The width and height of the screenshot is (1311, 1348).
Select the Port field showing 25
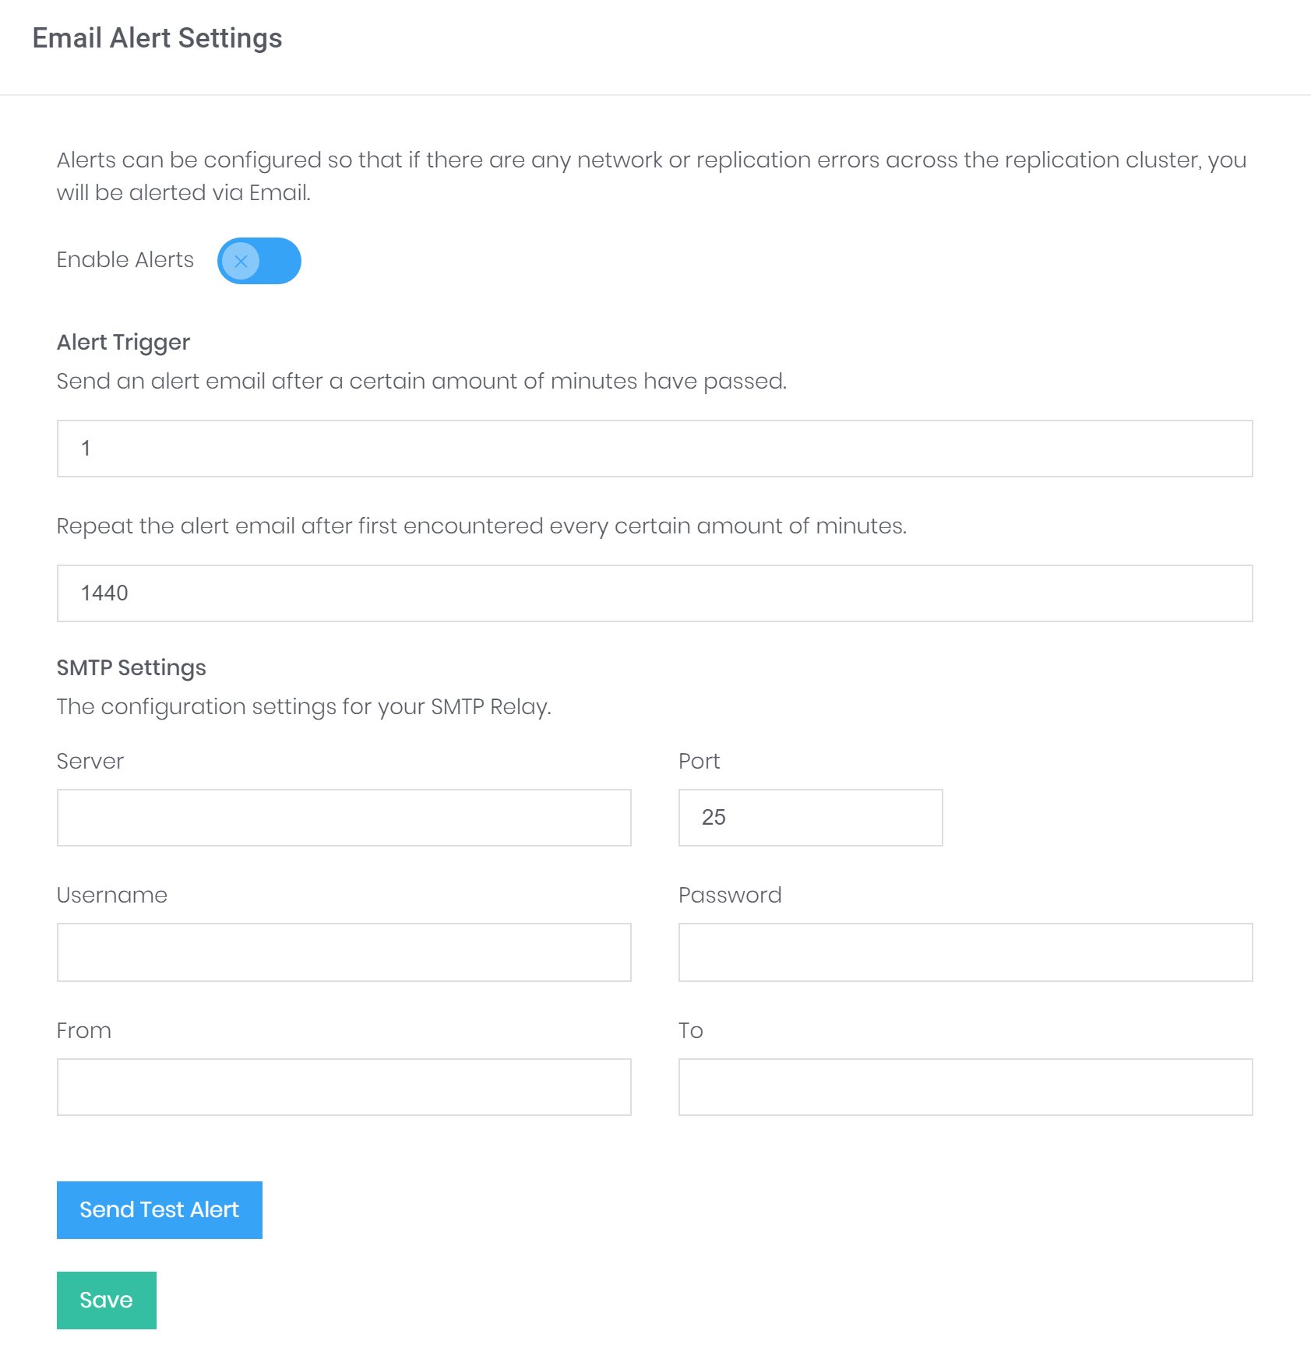point(810,818)
